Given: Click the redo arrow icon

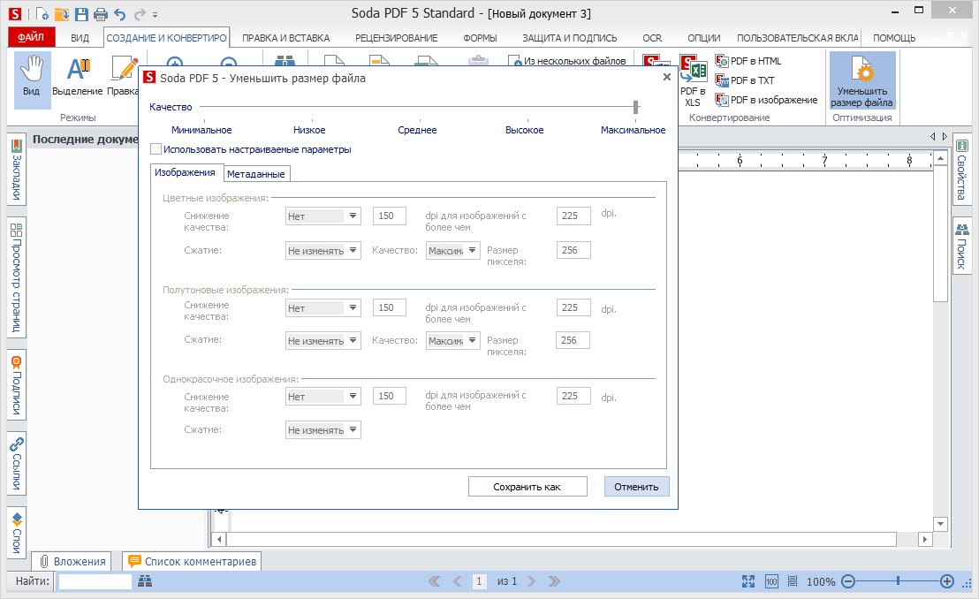Looking at the screenshot, I should tap(140, 14).
